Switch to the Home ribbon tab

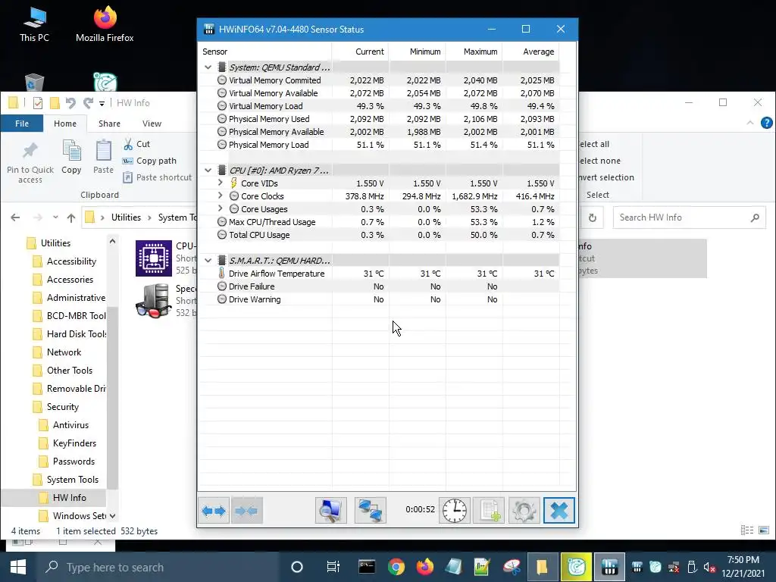[x=65, y=124]
